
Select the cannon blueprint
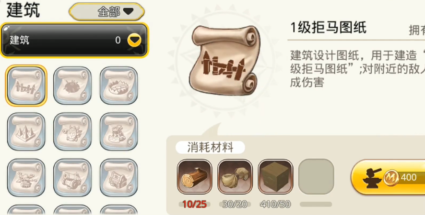(x=72, y=177)
